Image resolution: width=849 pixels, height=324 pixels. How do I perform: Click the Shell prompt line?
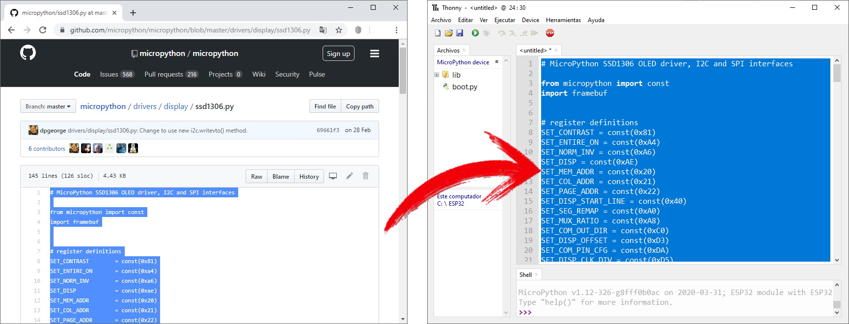pos(675,312)
